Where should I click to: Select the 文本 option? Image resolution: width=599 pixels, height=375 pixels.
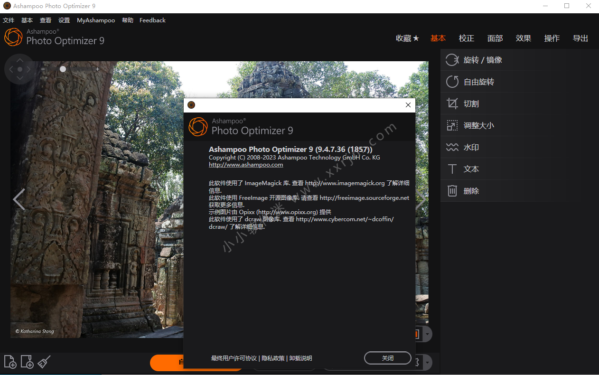(520, 169)
